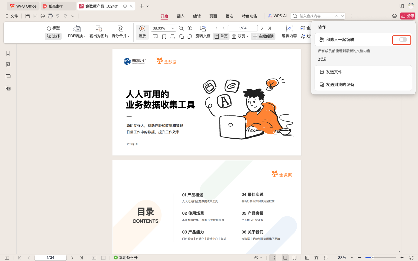The image size is (418, 261).
Task: Open the thumbnails panel in left sidebar
Action: [x=8, y=65]
